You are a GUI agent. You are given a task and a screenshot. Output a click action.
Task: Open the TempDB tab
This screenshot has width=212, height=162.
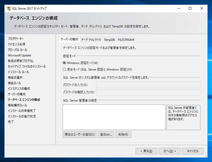click(x=109, y=40)
